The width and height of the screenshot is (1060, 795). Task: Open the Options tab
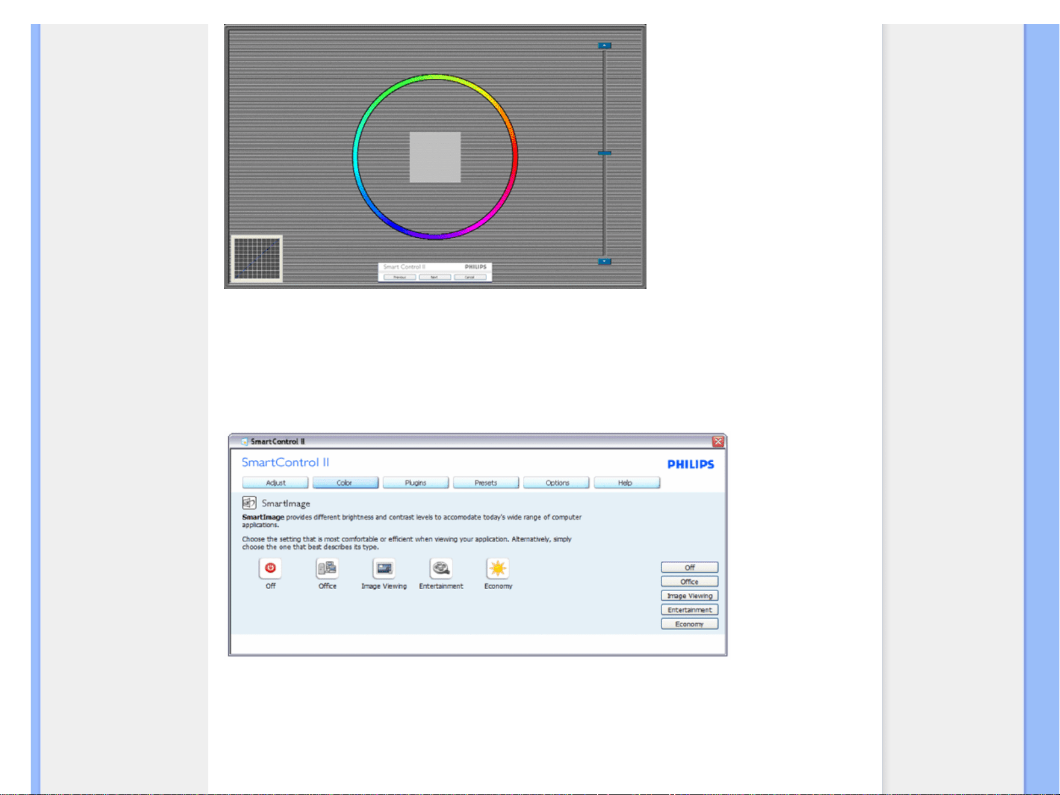(556, 483)
